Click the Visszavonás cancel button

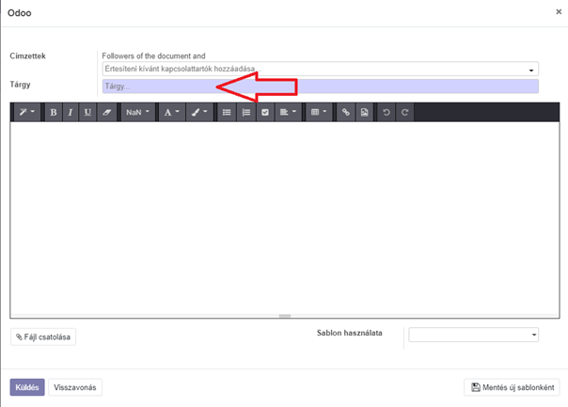click(x=75, y=387)
